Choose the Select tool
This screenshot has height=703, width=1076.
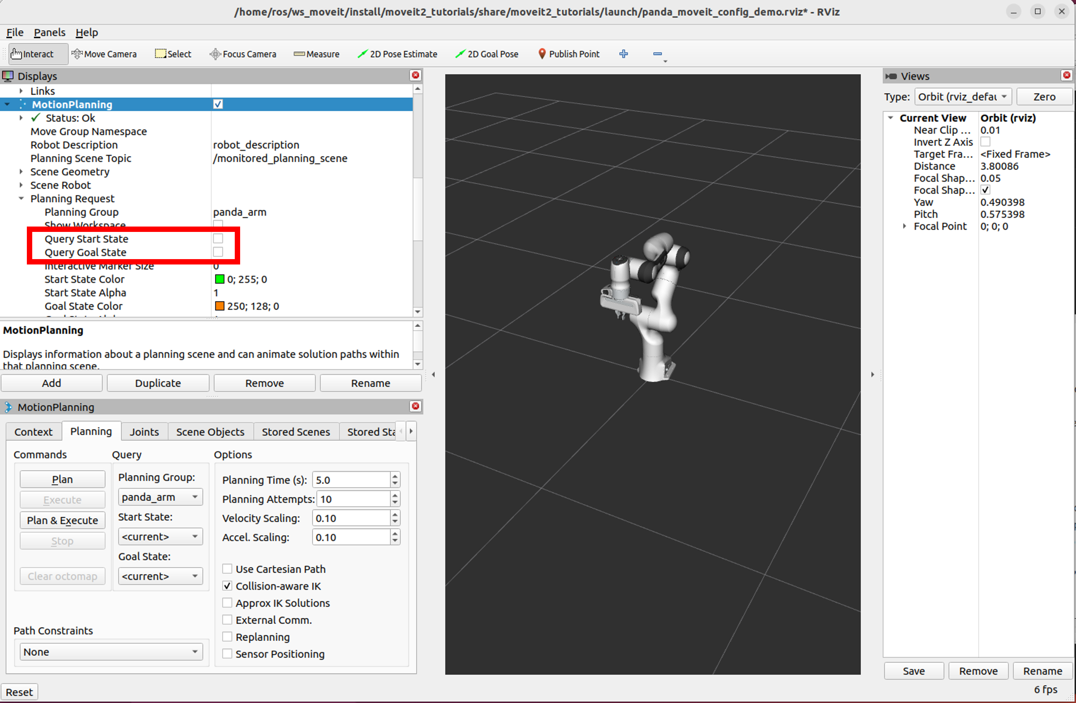173,54
